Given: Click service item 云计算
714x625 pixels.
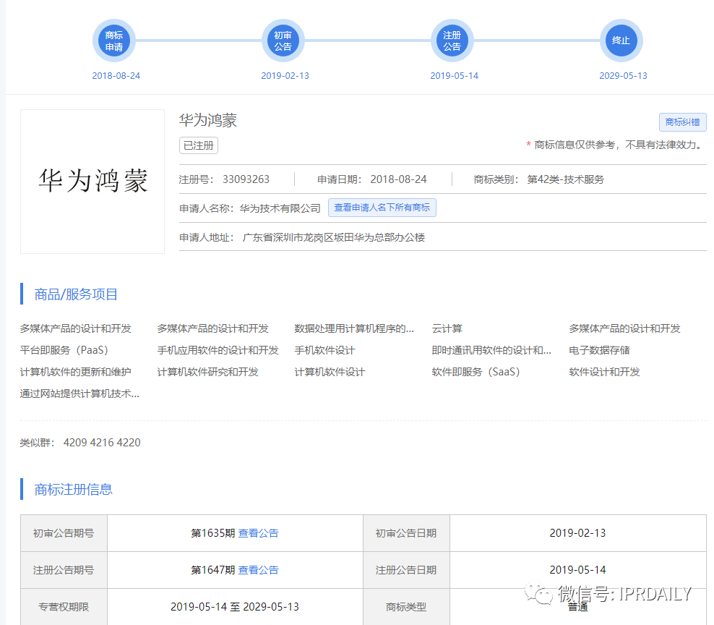Looking at the screenshot, I should click(x=447, y=328).
